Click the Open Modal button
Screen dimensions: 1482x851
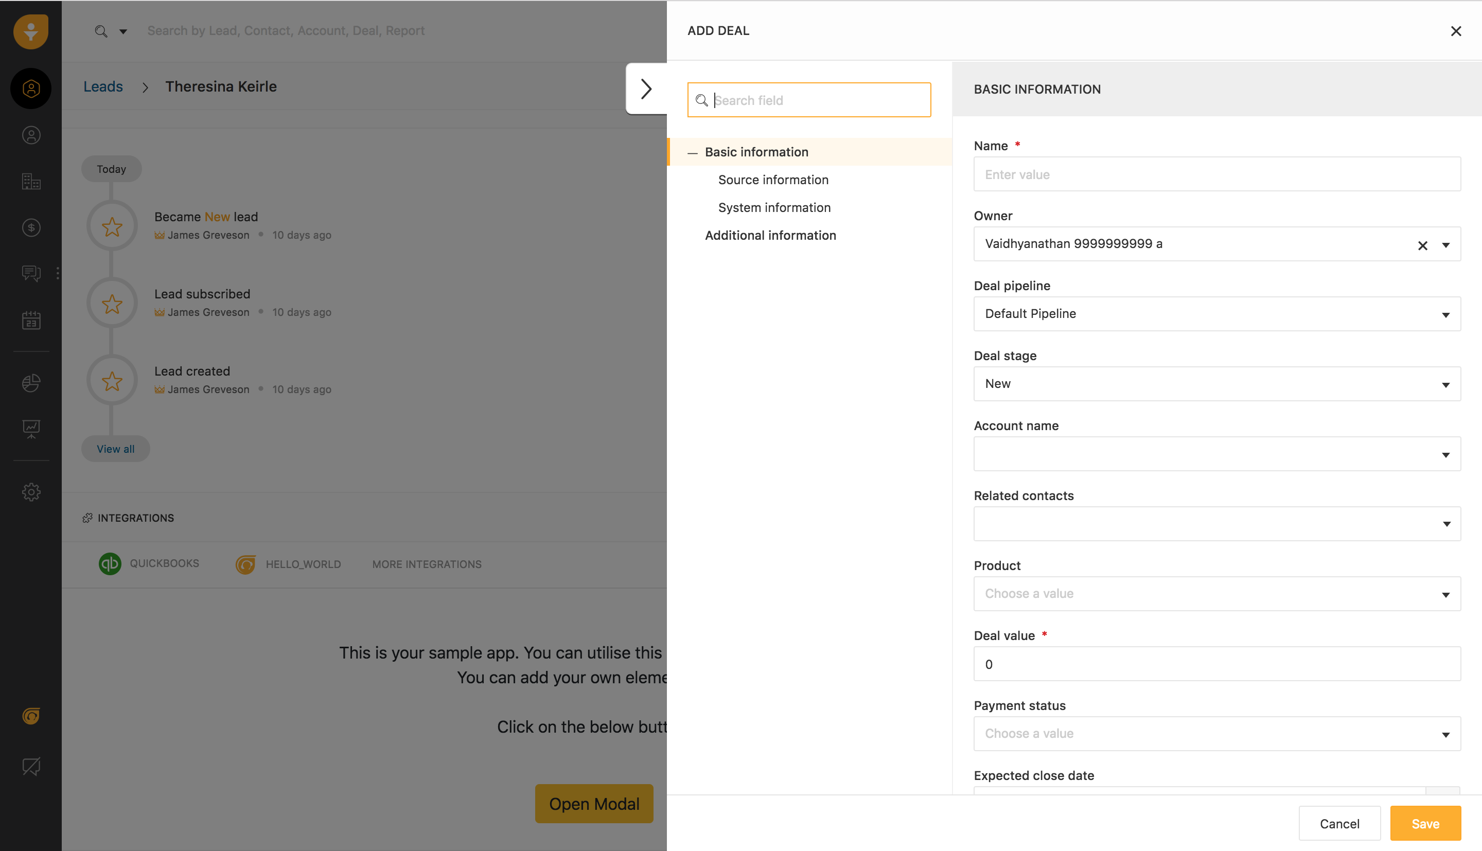pos(594,804)
